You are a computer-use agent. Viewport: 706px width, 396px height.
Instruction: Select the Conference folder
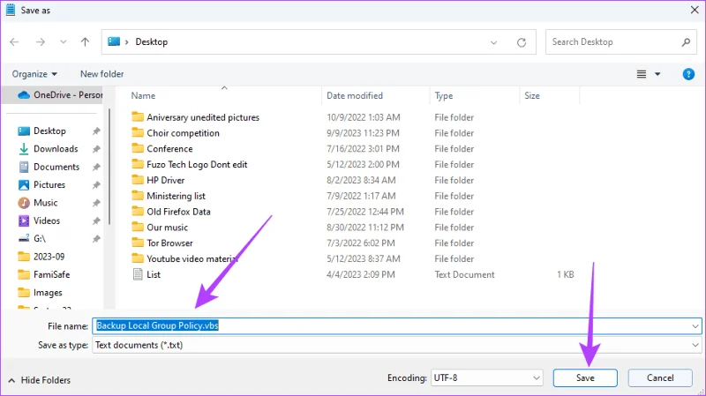(162, 149)
